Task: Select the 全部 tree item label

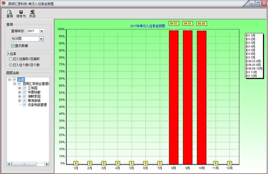Action: (21, 79)
